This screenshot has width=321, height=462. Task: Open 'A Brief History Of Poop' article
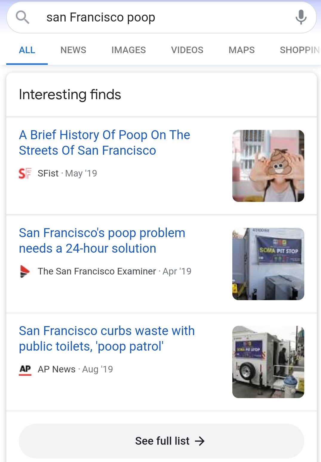(x=105, y=143)
